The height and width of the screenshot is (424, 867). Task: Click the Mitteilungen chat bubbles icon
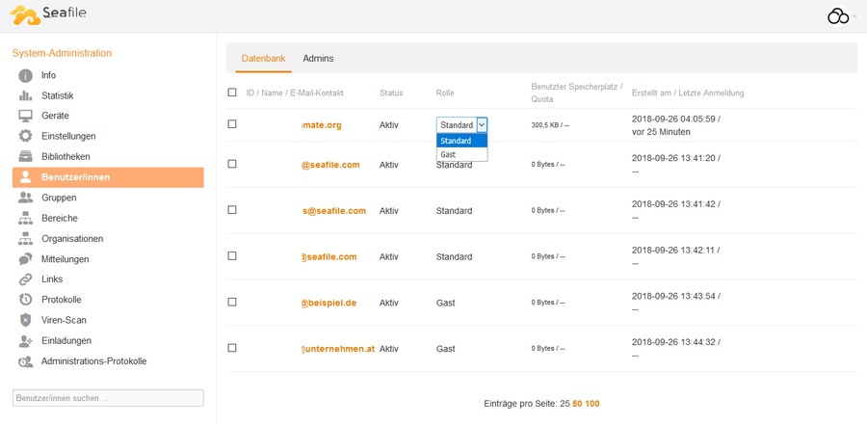click(x=25, y=258)
